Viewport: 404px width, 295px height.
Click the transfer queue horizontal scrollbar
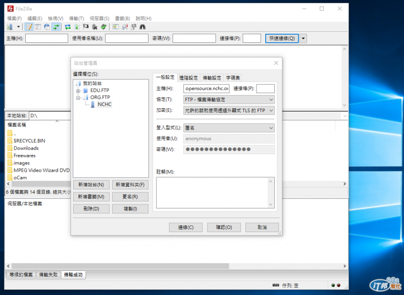click(176, 266)
